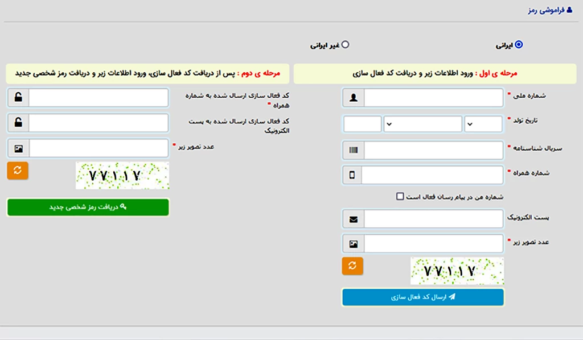The image size is (583, 340).
Task: Select the ایرانی radio option
Action: (x=519, y=44)
